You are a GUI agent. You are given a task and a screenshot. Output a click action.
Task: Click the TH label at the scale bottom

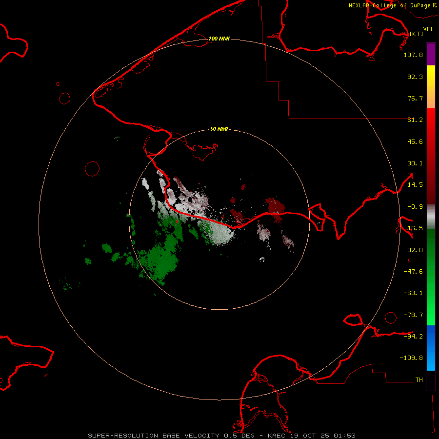[419, 380]
